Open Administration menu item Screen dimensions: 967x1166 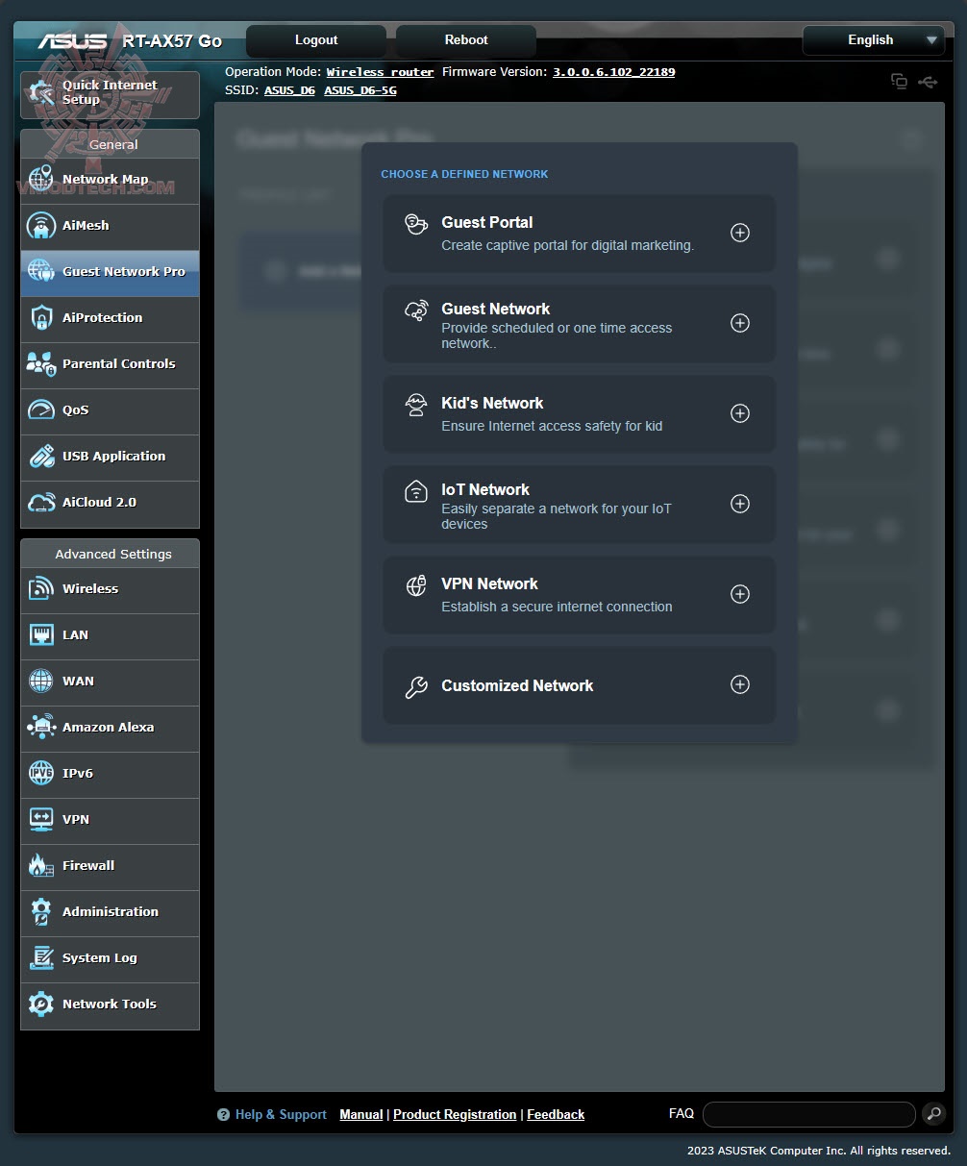click(x=110, y=913)
